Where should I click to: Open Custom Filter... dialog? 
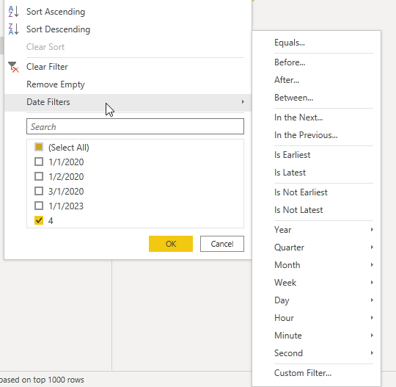(303, 373)
